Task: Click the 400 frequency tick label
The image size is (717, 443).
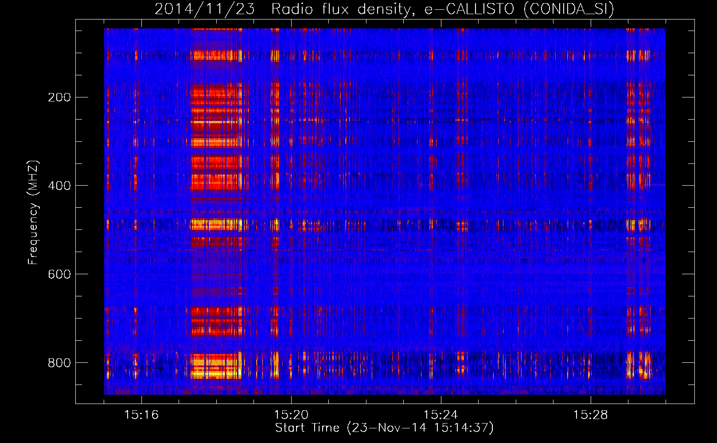Action: tap(59, 186)
